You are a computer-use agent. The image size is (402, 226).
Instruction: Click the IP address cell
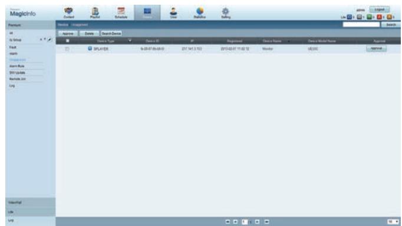pyautogui.click(x=192, y=49)
